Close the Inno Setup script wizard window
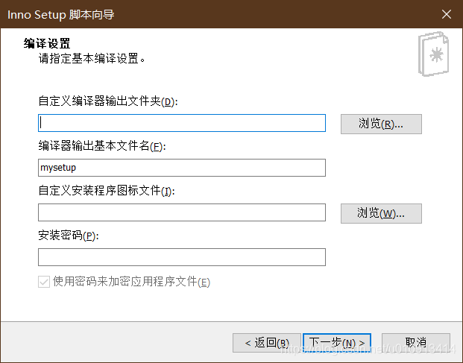Viewport: 463px width, 363px height. point(447,14)
